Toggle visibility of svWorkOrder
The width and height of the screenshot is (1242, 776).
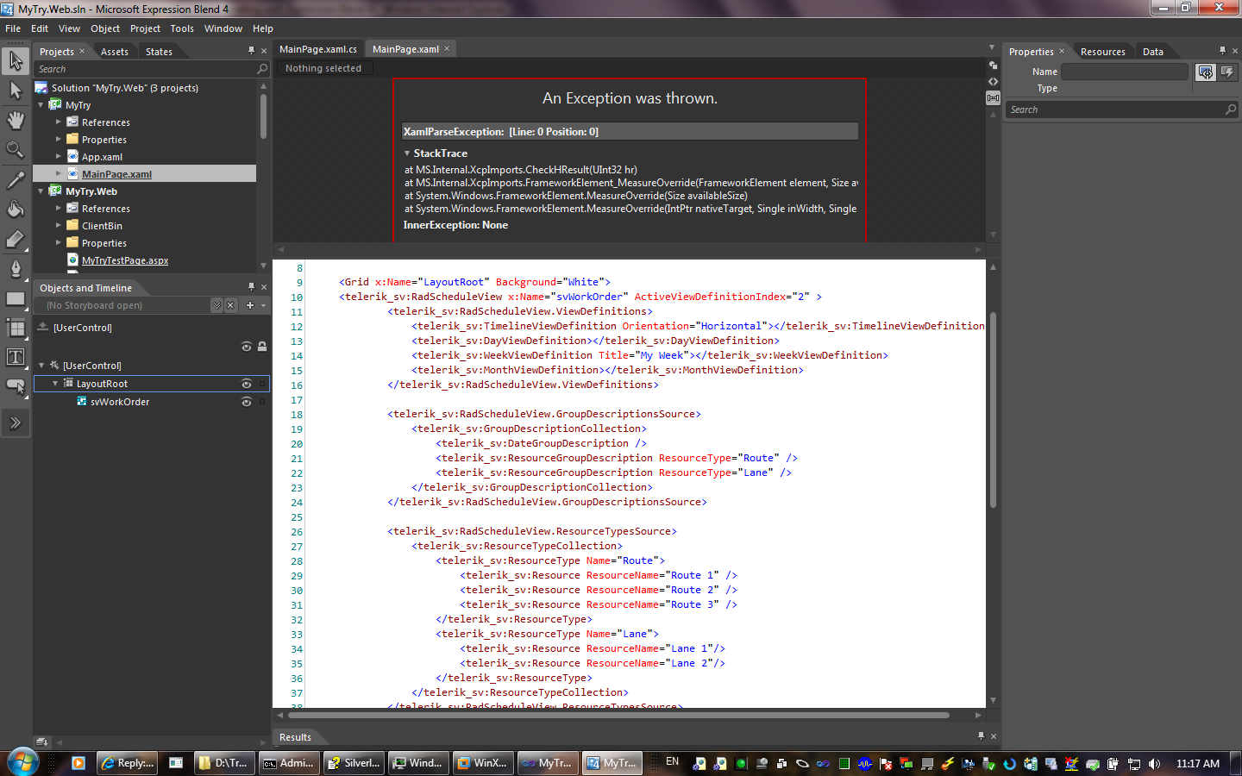(x=247, y=402)
